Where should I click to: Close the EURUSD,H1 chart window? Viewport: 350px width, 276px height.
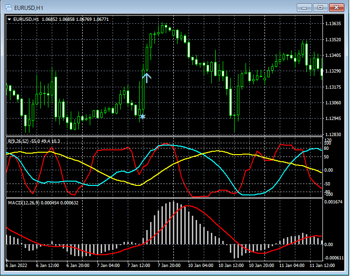tap(337, 7)
